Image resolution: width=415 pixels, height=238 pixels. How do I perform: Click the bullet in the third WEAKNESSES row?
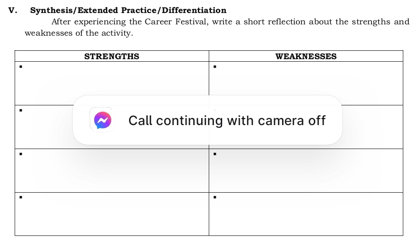(214, 154)
